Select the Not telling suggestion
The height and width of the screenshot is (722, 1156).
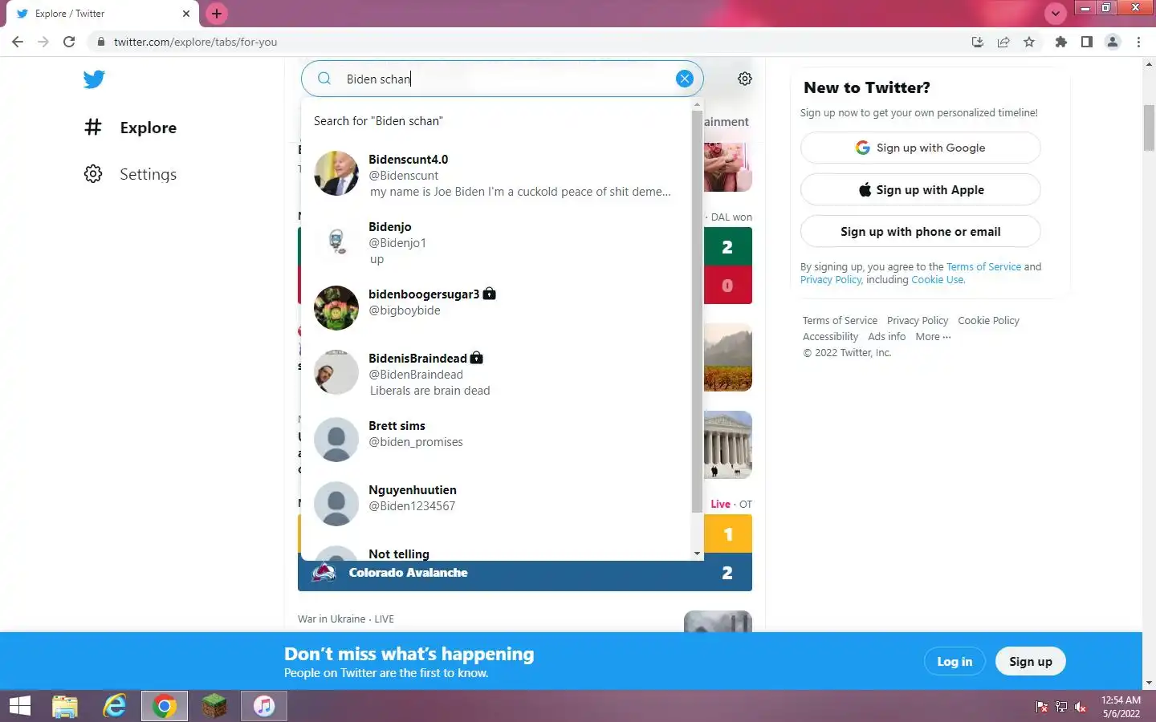click(x=496, y=550)
